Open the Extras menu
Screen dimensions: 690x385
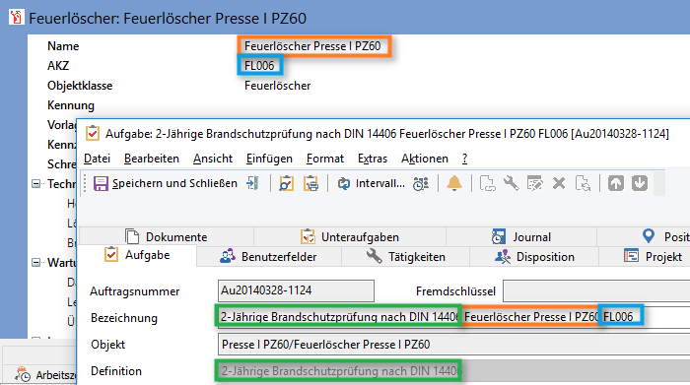(373, 159)
